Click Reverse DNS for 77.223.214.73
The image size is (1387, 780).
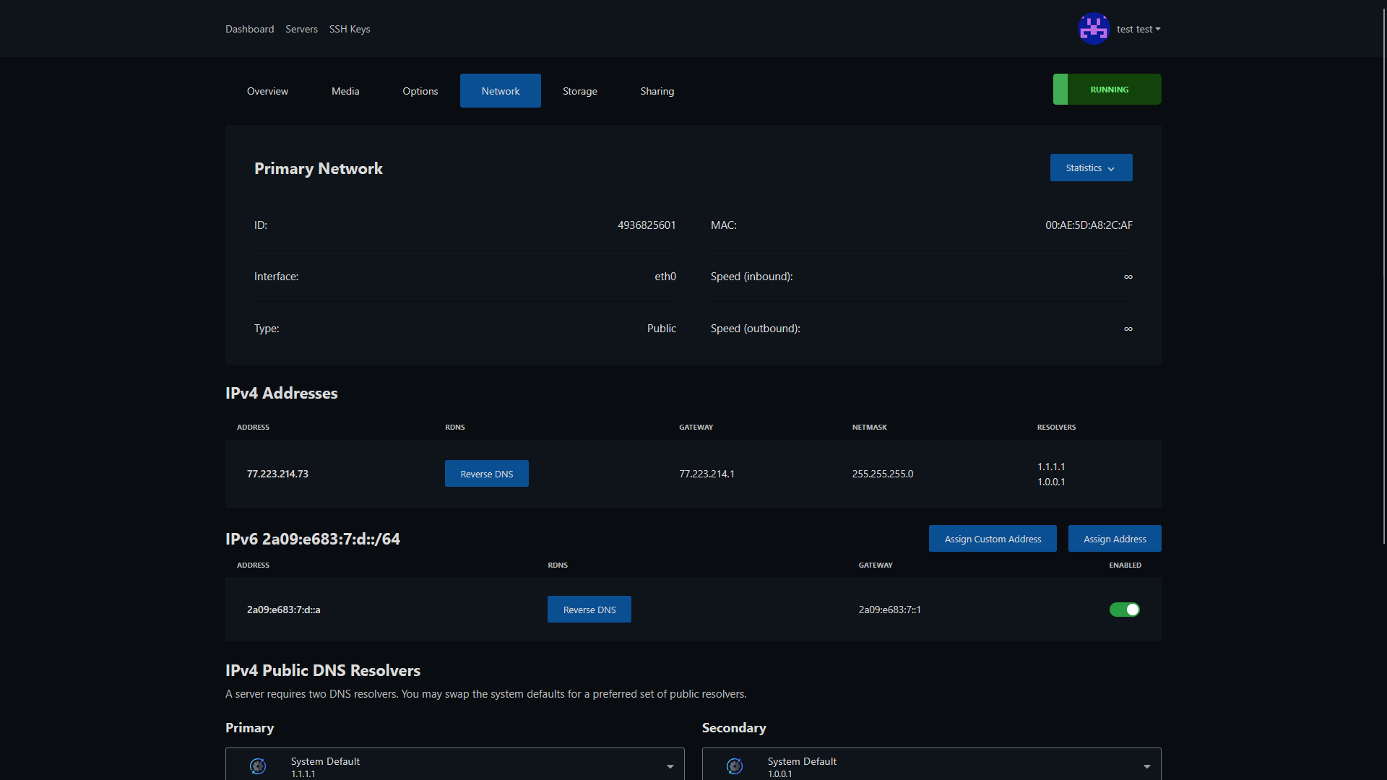(x=487, y=474)
